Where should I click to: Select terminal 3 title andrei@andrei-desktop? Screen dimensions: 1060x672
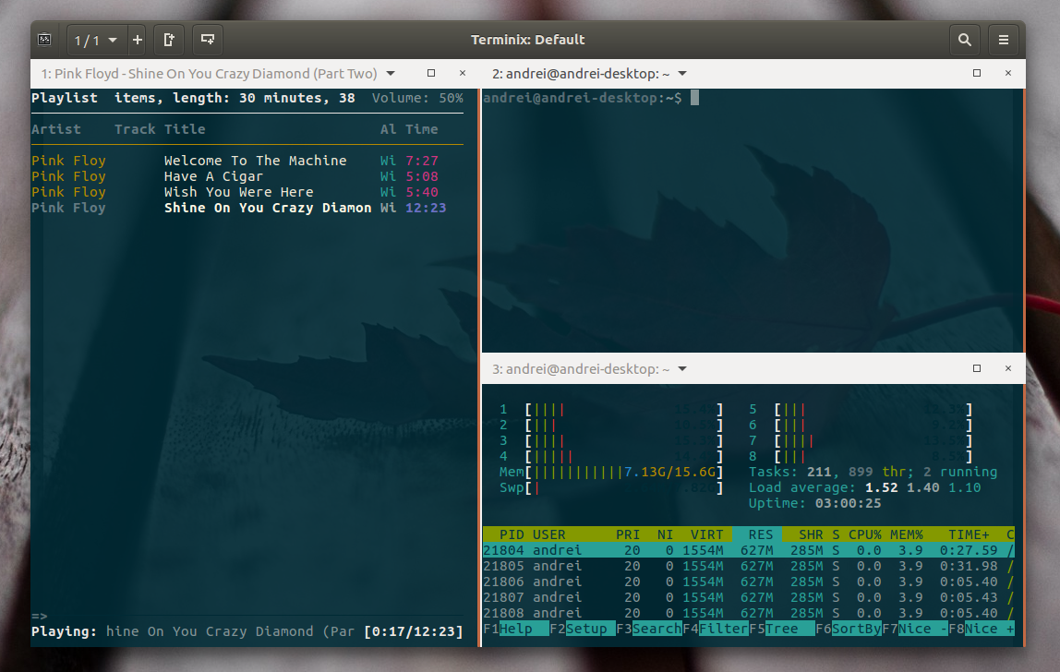point(581,369)
